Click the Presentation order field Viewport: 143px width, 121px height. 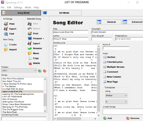[129, 39]
